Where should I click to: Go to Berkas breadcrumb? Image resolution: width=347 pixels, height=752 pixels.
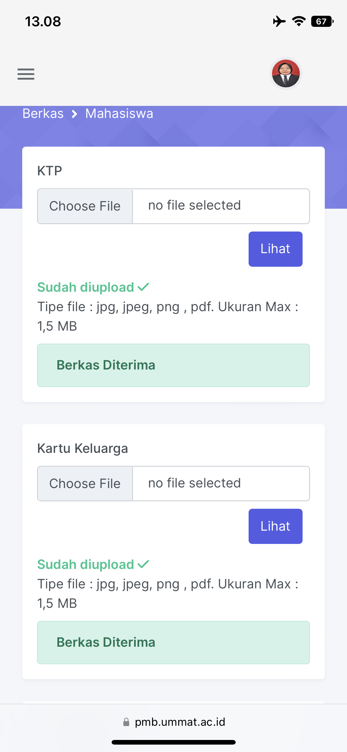[x=43, y=114]
